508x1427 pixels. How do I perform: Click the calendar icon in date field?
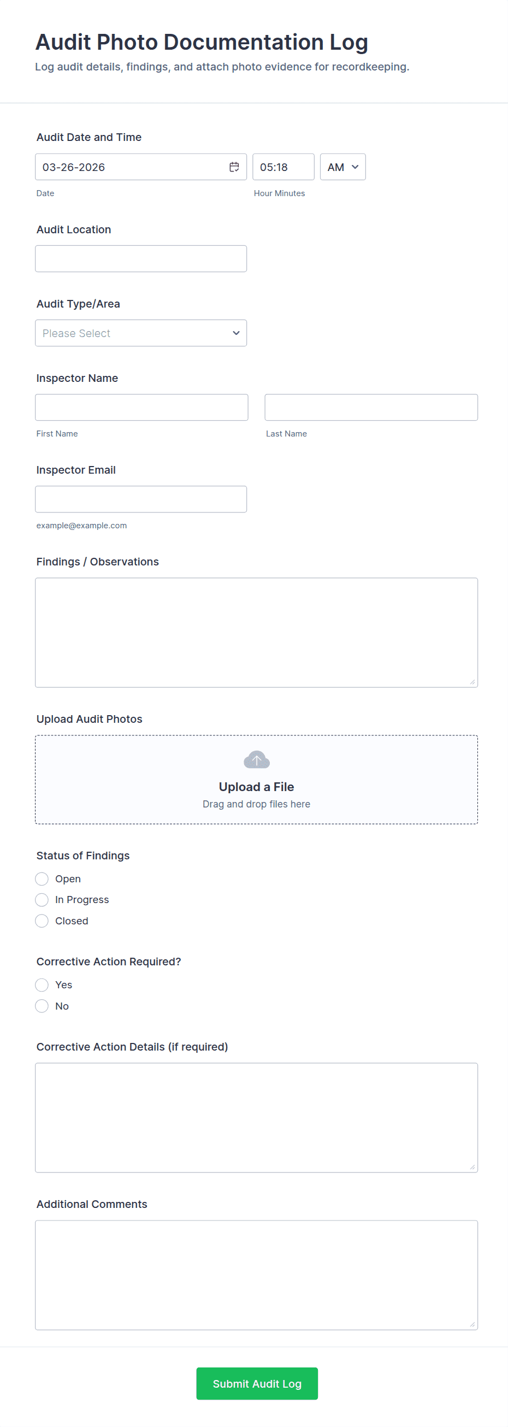(234, 167)
